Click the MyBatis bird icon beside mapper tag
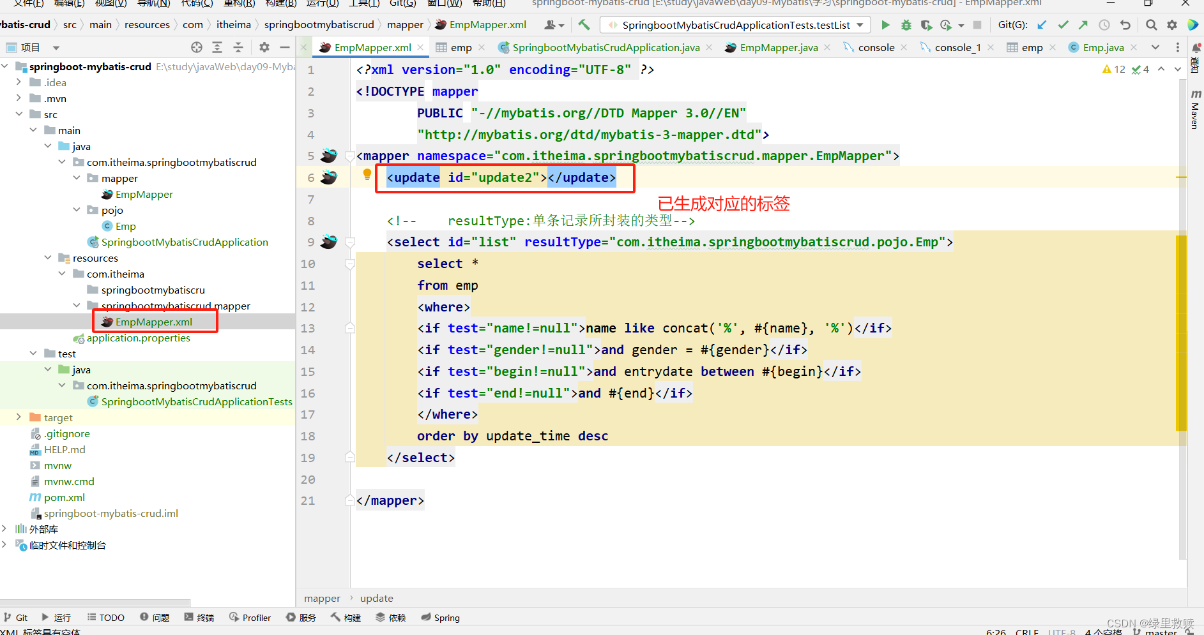This screenshot has width=1204, height=635. (328, 155)
